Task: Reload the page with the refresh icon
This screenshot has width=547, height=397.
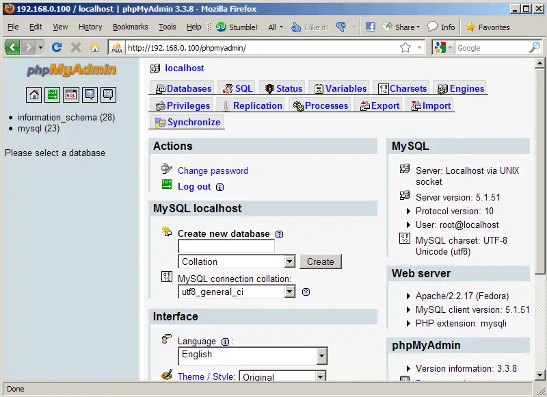Action: click(x=57, y=47)
